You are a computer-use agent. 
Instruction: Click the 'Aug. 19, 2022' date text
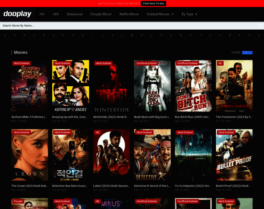(223, 190)
